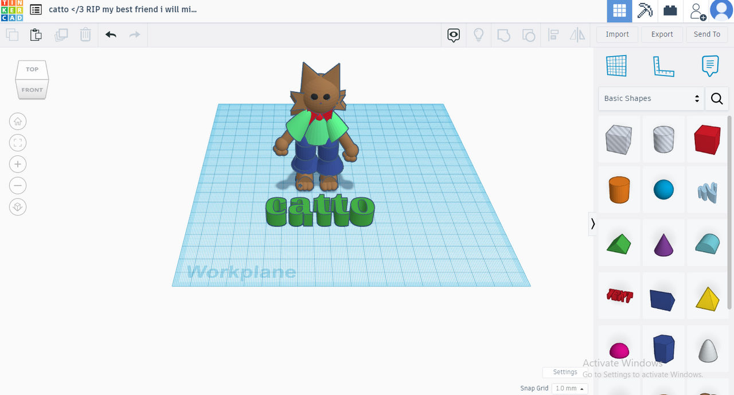Pick the red Box shape

[707, 139]
